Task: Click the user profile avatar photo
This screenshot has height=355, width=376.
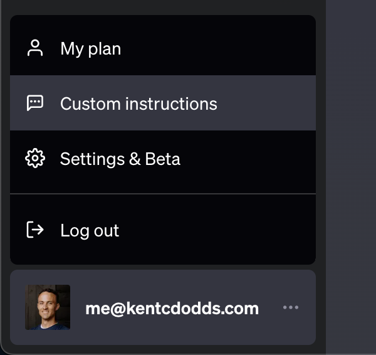Action: tap(48, 307)
